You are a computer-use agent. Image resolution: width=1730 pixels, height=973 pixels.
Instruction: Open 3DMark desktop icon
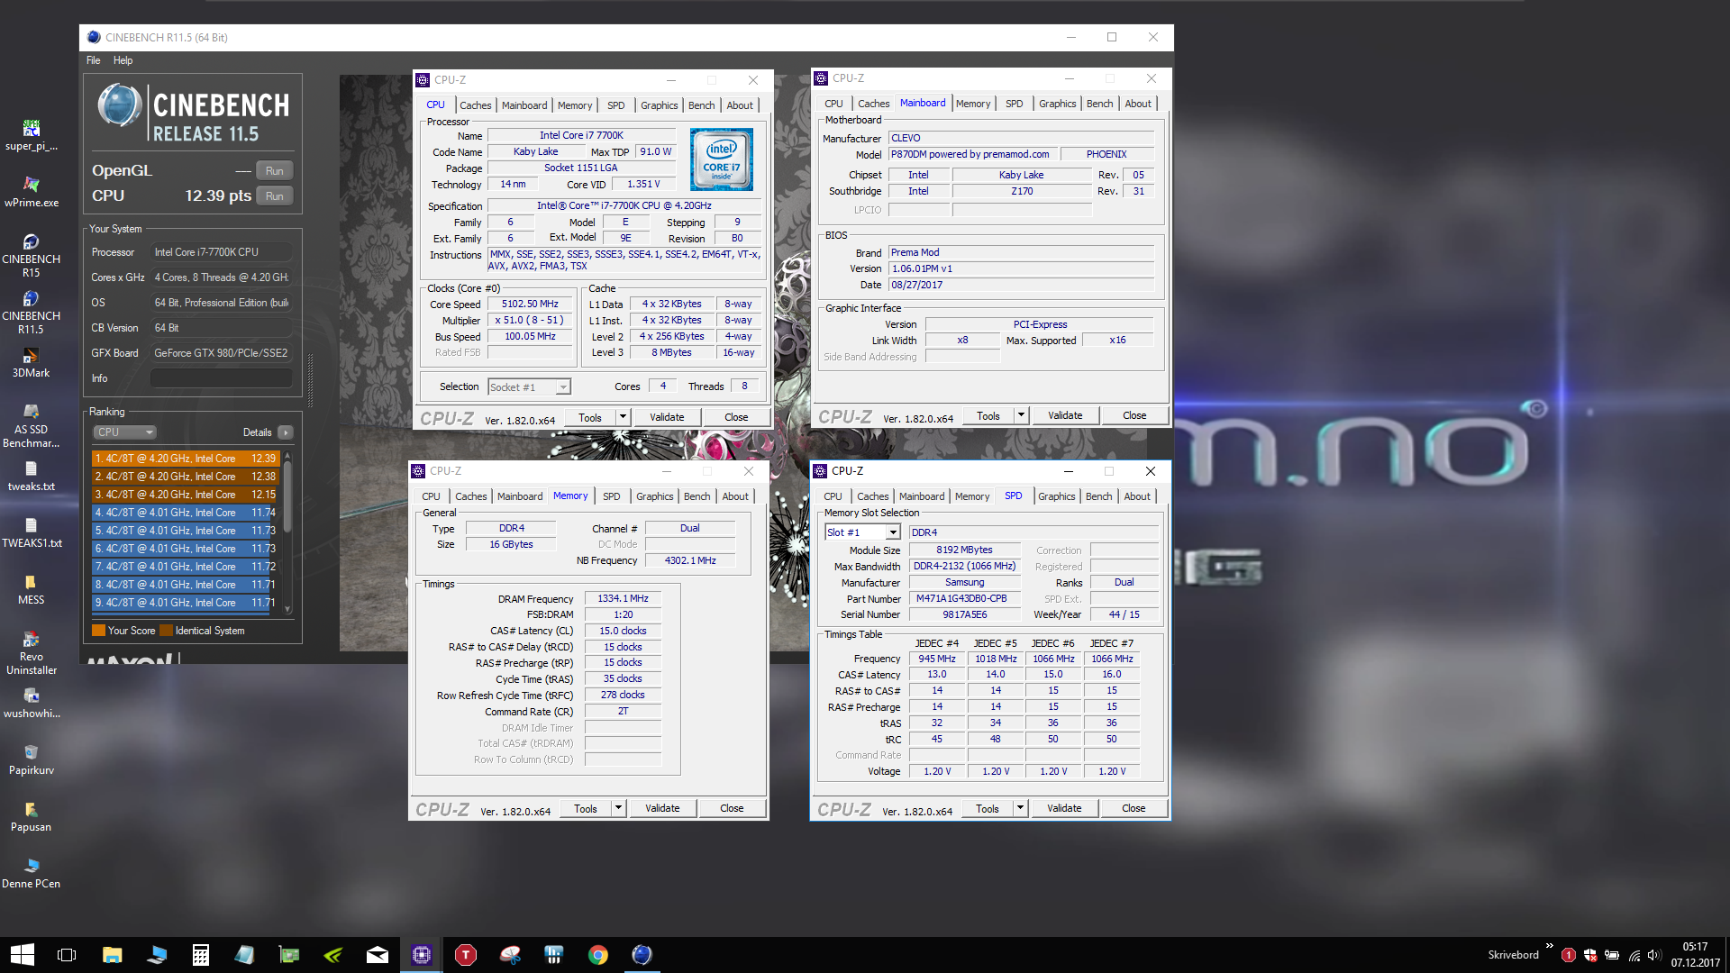tap(31, 357)
